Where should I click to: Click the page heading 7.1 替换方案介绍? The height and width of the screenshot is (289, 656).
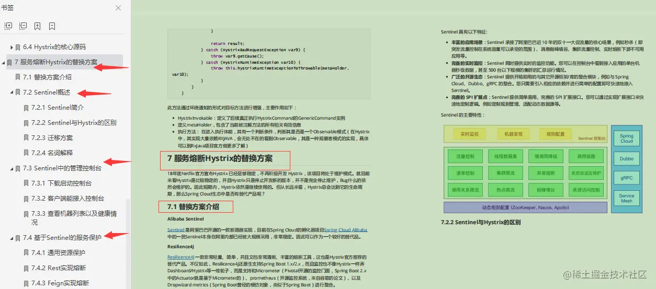[193, 207]
